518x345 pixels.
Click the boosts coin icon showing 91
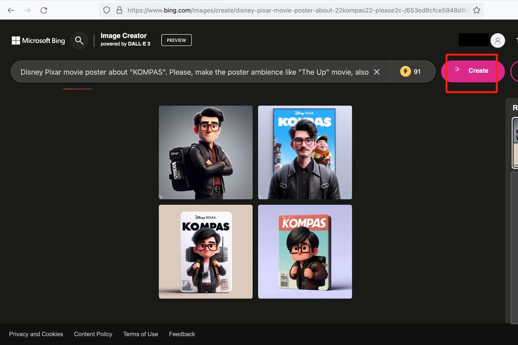coord(405,72)
